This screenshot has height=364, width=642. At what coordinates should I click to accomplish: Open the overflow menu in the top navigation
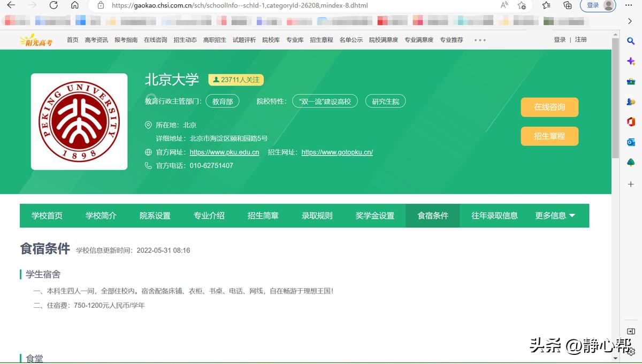479,40
